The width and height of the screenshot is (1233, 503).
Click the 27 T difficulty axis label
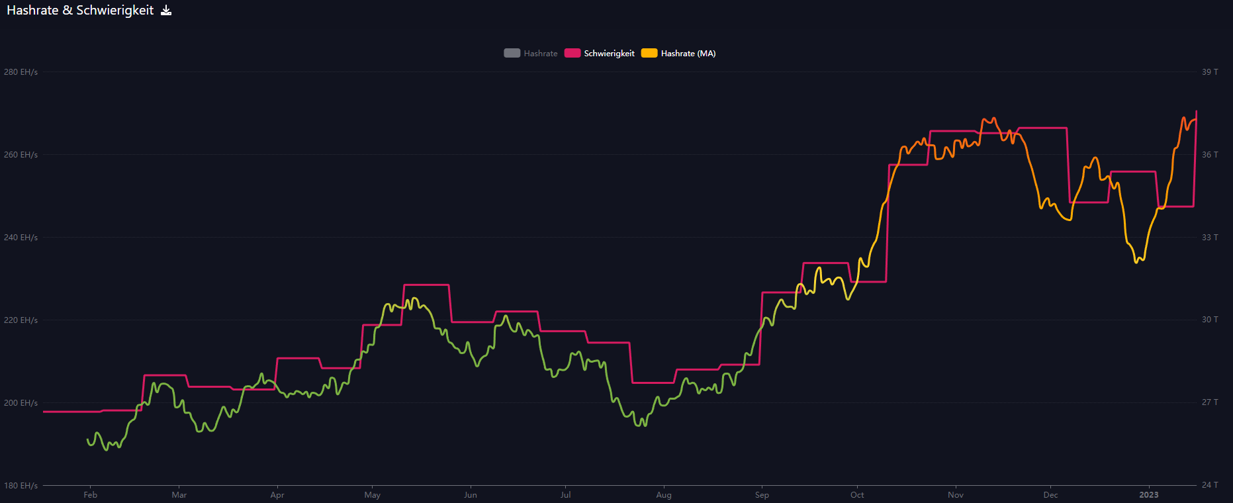[1210, 402]
